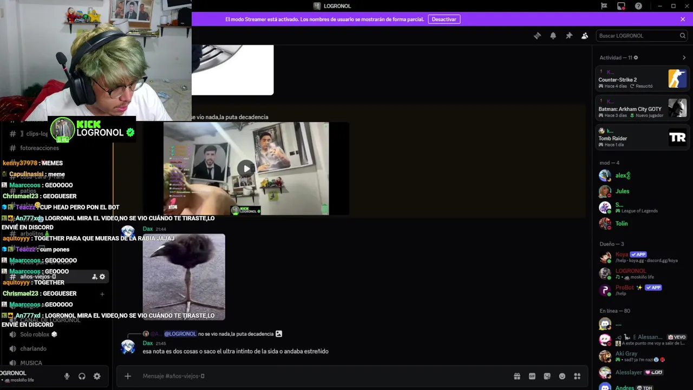Open LOGRONOL in Dueño member list

pos(642,274)
